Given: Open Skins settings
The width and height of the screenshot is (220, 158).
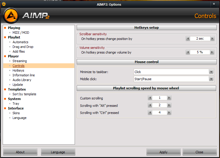Looking at the screenshot, I should pyautogui.click(x=16, y=113).
